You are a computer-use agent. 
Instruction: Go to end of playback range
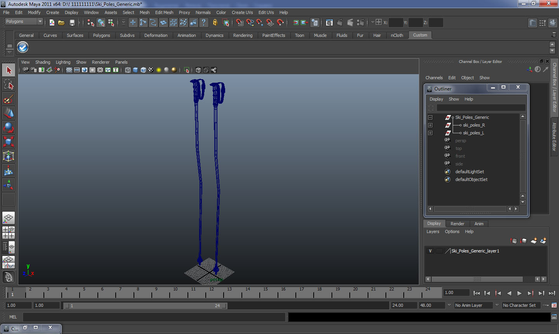(552, 293)
